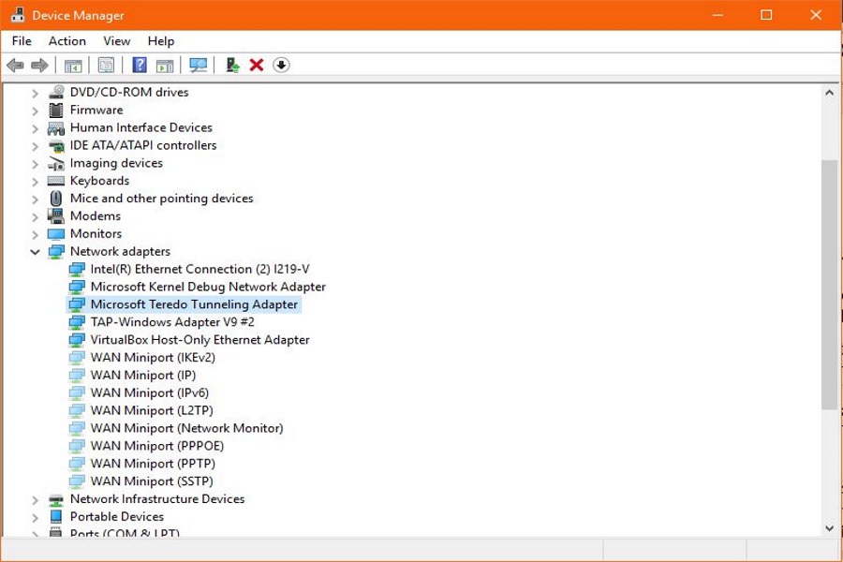This screenshot has width=843, height=562.
Task: Click the Forward arrow toolbar icon
Action: pos(39,65)
